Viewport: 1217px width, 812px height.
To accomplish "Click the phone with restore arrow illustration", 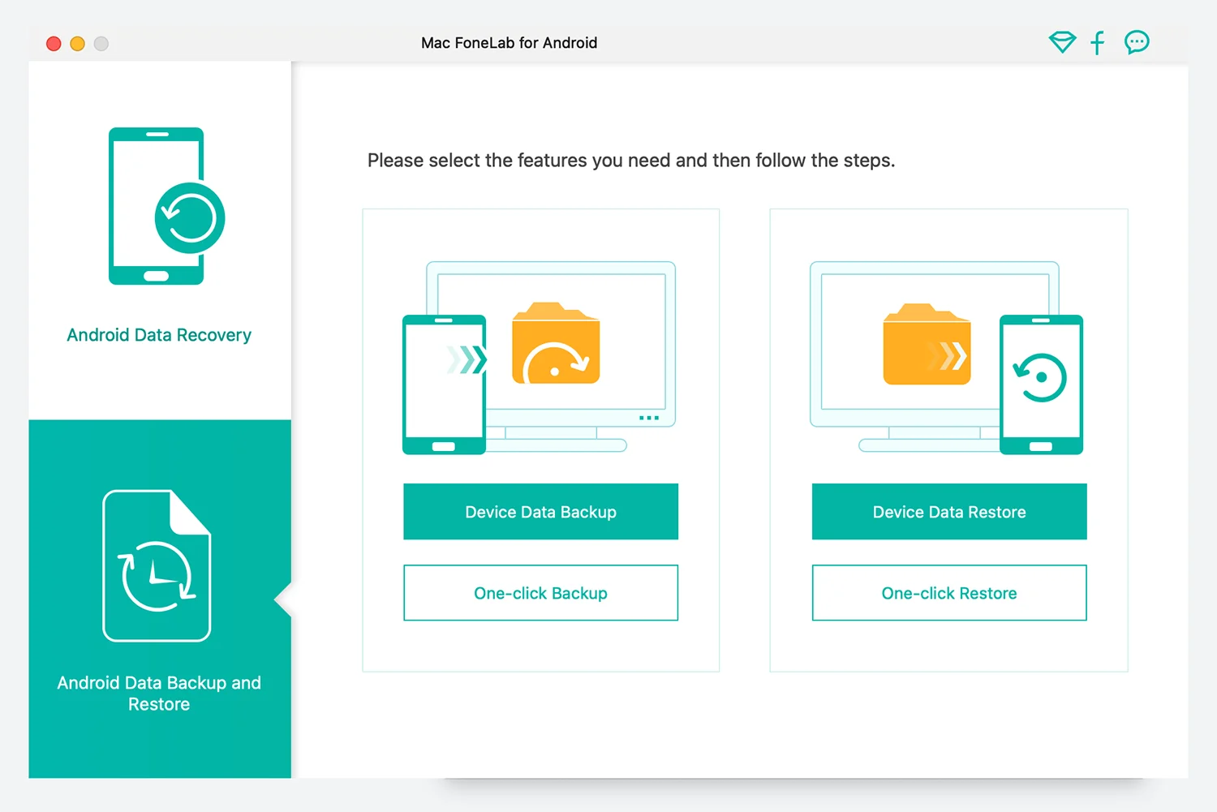I will coord(1041,385).
